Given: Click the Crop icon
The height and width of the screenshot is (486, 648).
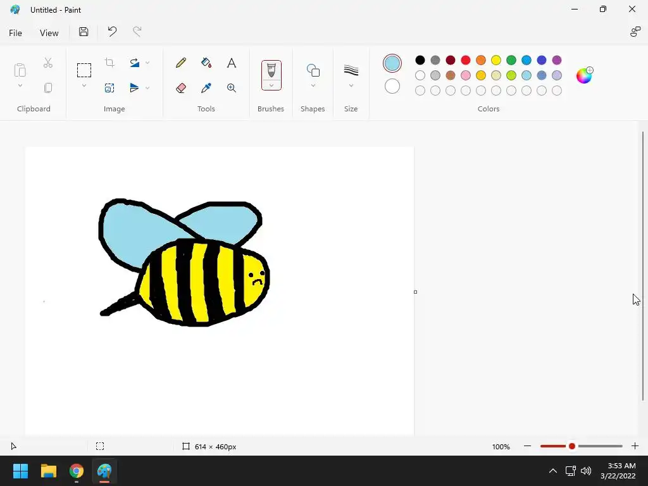Looking at the screenshot, I should pos(109,63).
